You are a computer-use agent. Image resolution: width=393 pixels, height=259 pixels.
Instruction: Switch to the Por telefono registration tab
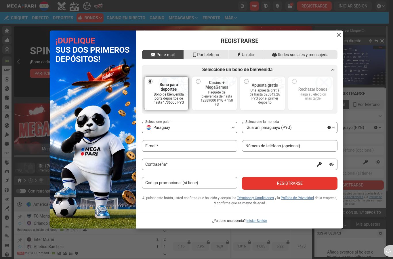206,55
